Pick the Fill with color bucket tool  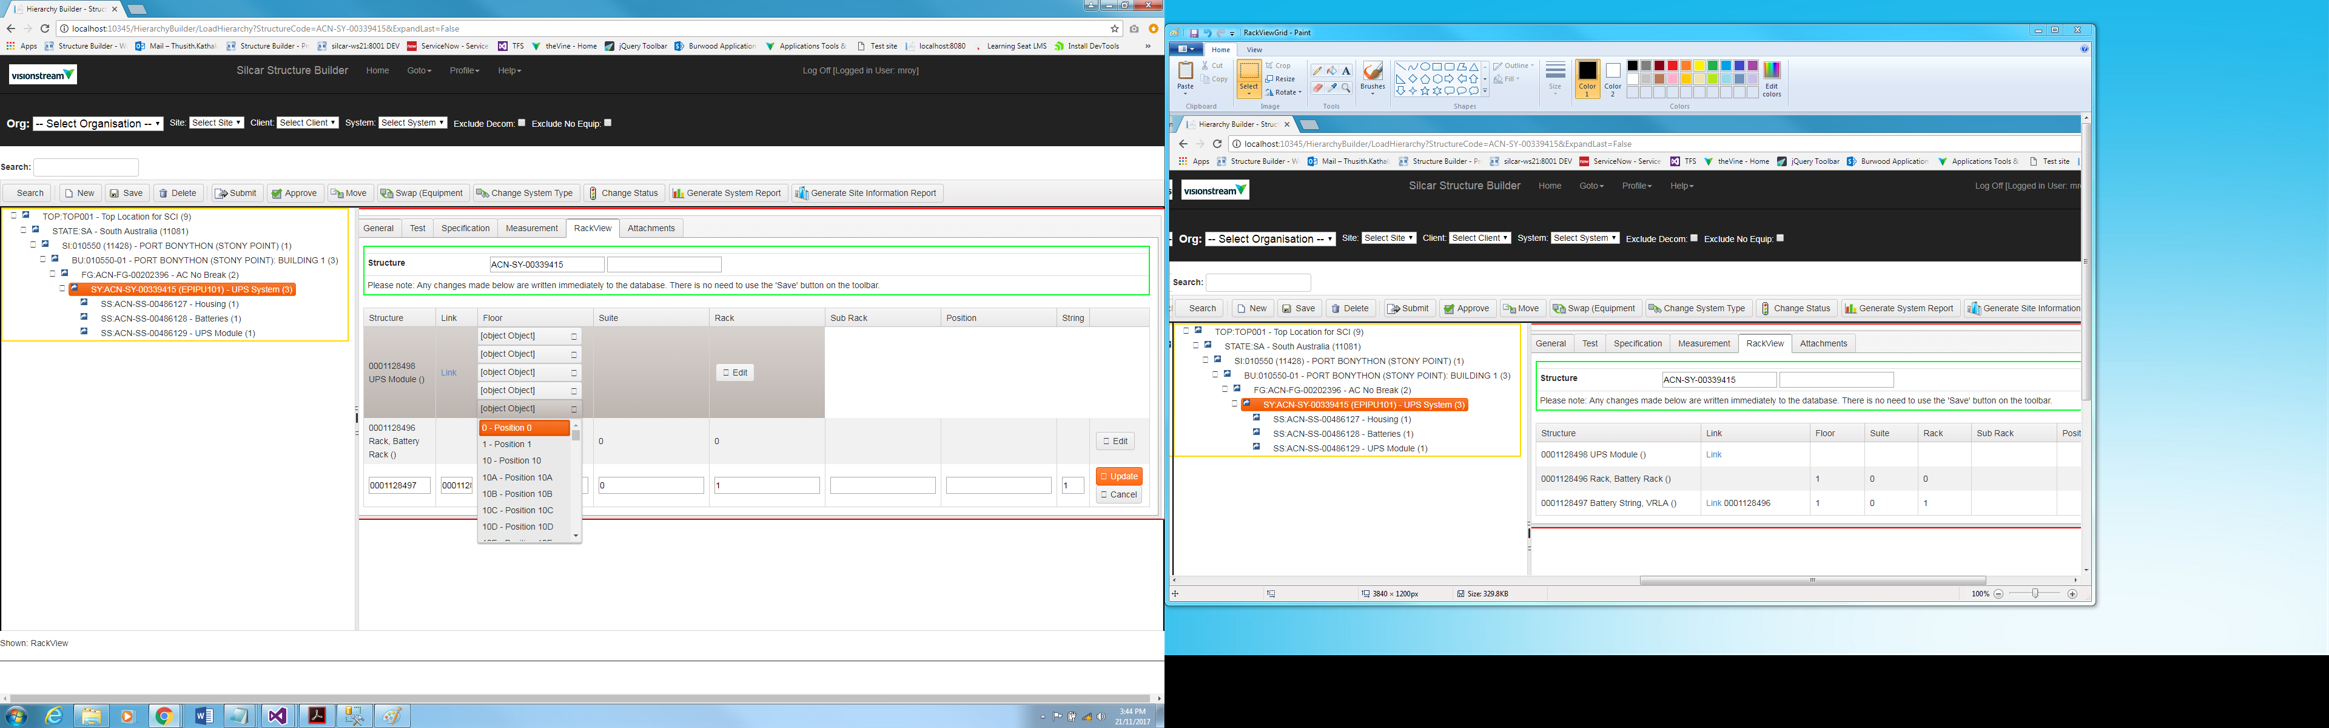click(x=1332, y=70)
